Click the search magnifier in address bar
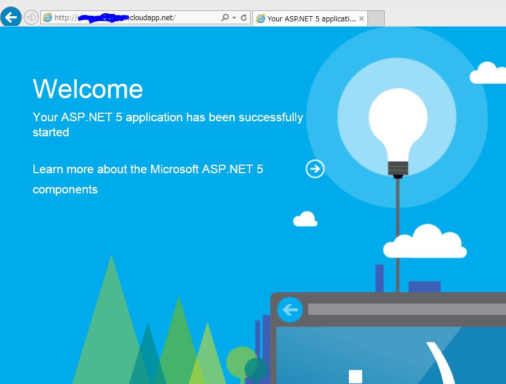506x384 pixels. (x=225, y=17)
